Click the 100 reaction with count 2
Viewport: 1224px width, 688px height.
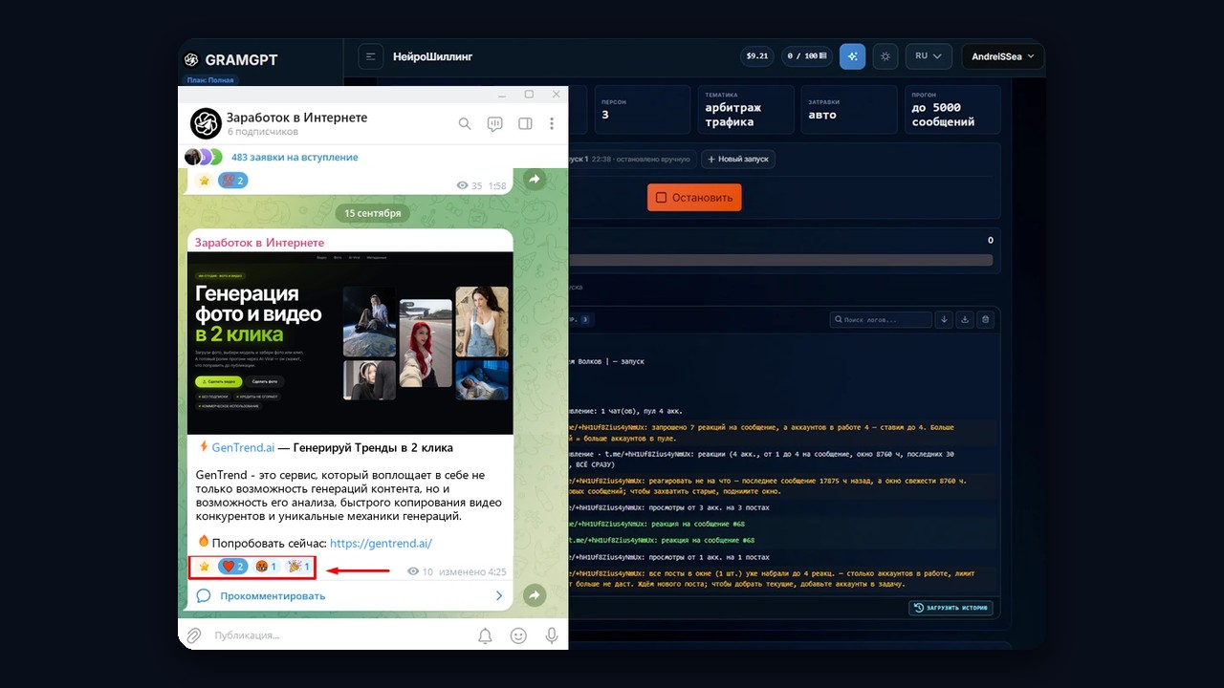point(232,180)
